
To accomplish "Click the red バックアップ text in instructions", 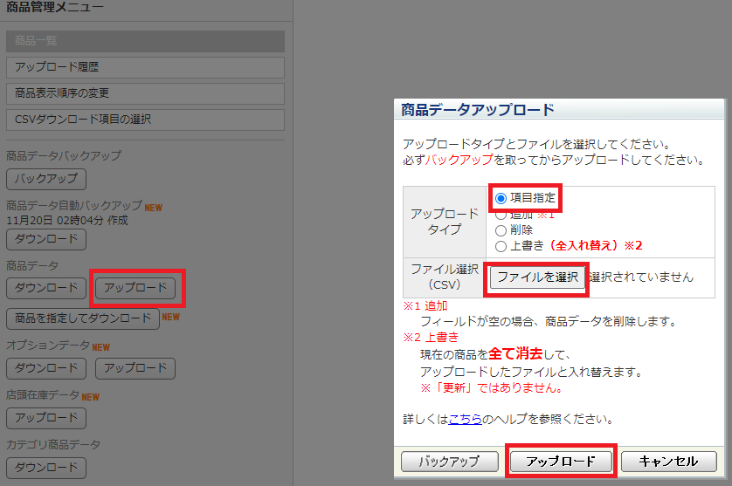I will [x=459, y=160].
